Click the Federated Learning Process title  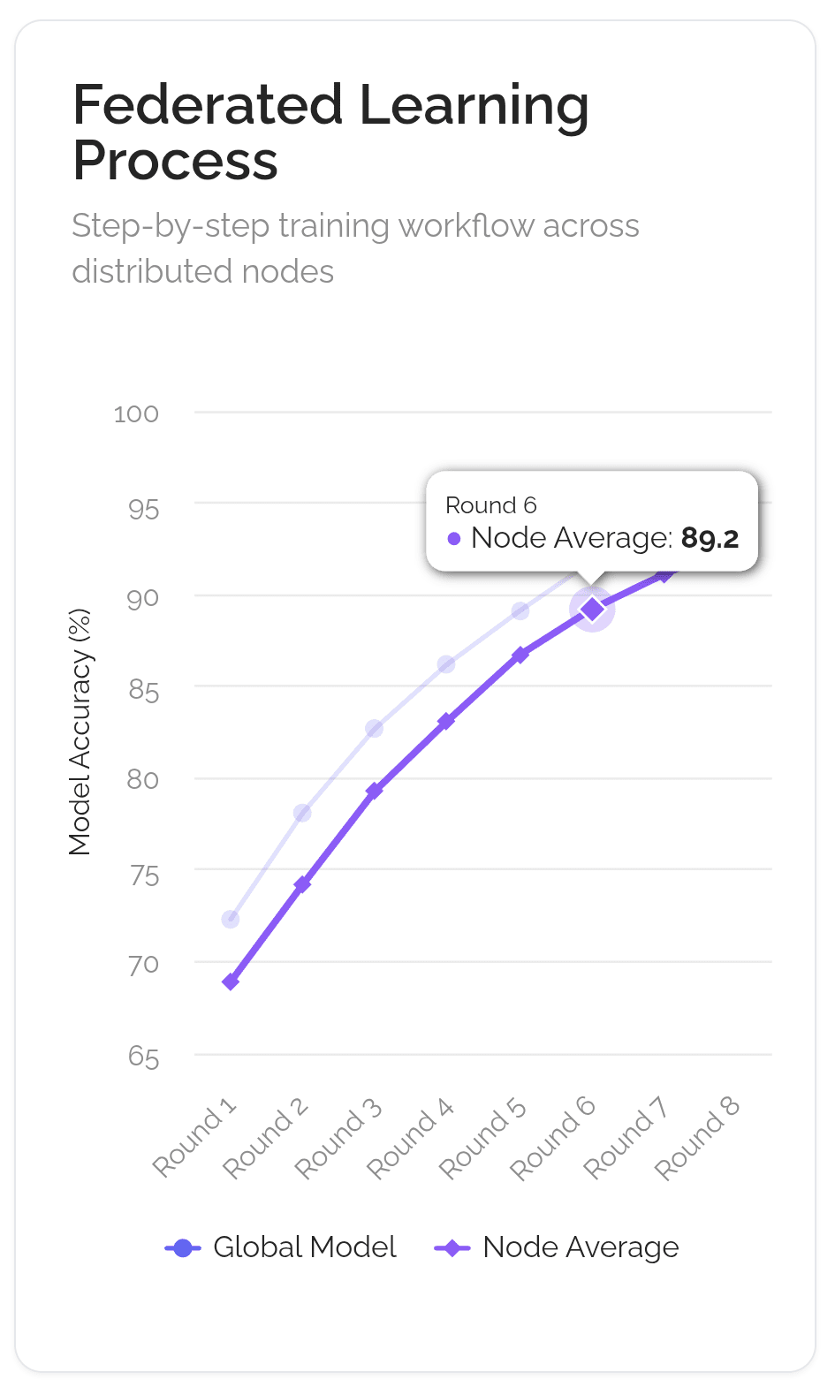coord(330,133)
